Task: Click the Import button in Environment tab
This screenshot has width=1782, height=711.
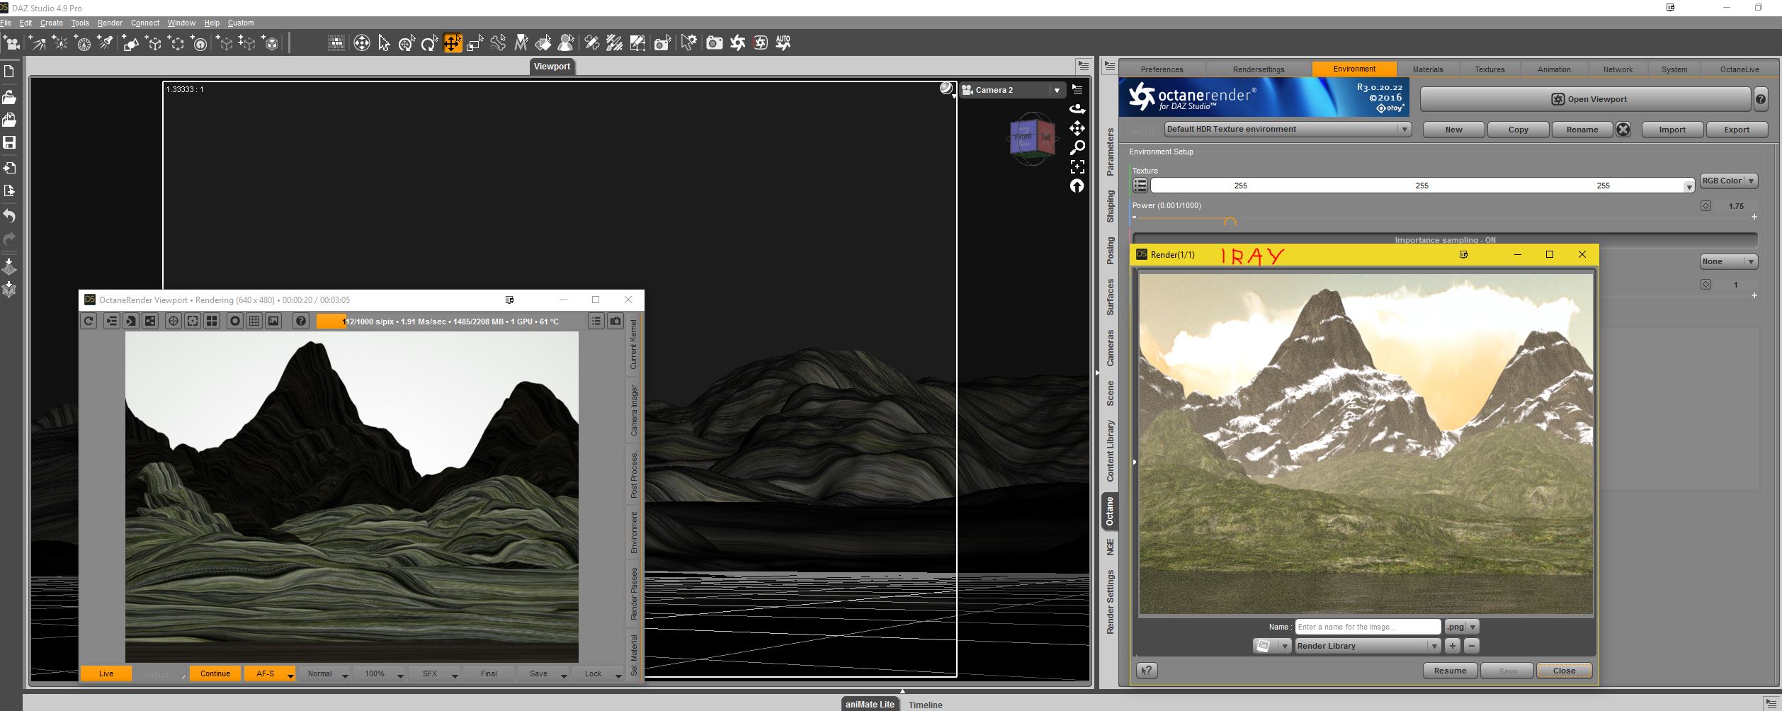Action: tap(1672, 130)
